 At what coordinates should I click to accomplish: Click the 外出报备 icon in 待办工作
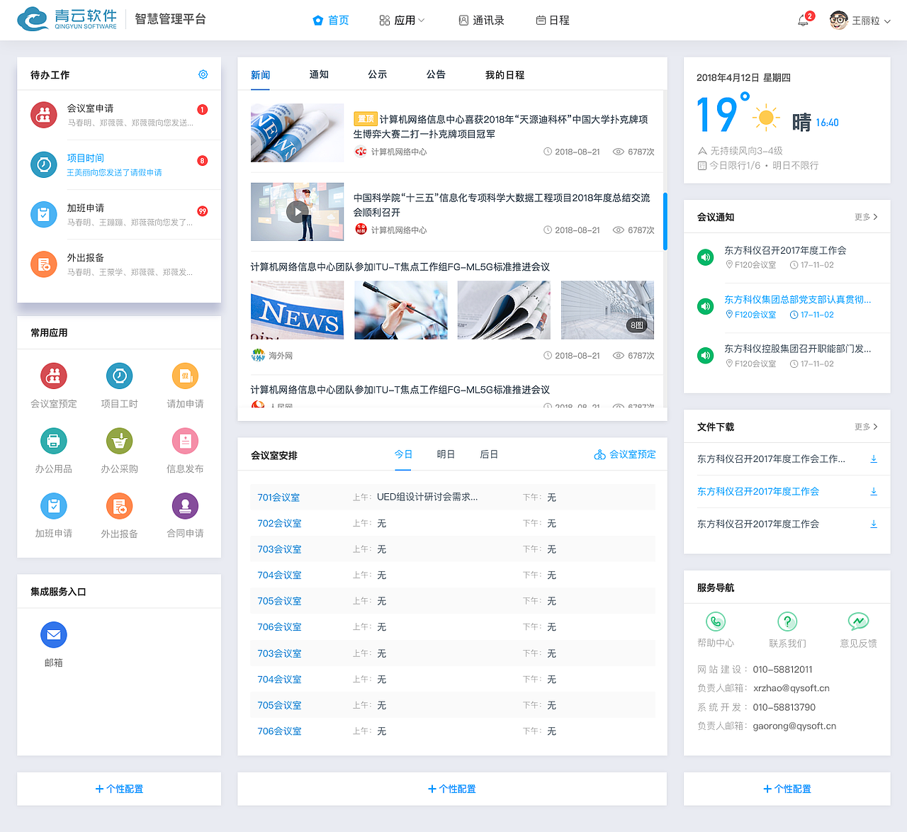coord(44,264)
